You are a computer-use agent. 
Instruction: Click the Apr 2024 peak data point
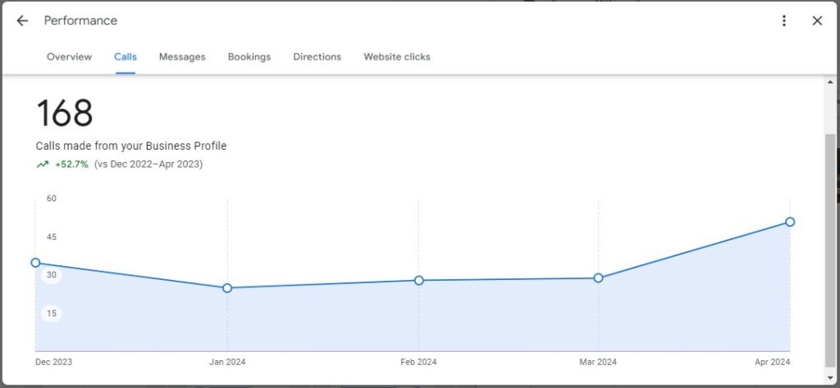(x=790, y=222)
